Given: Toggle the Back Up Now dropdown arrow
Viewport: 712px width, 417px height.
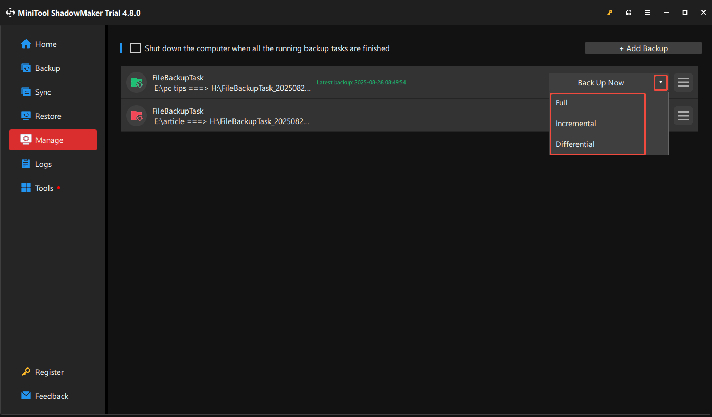Looking at the screenshot, I should pyautogui.click(x=661, y=82).
